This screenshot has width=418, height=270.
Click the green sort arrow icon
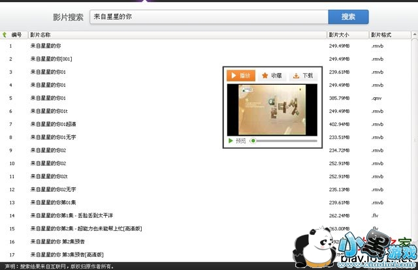(5, 35)
